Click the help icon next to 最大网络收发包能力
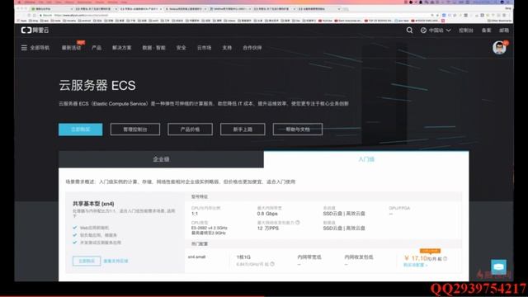 pos(298,223)
